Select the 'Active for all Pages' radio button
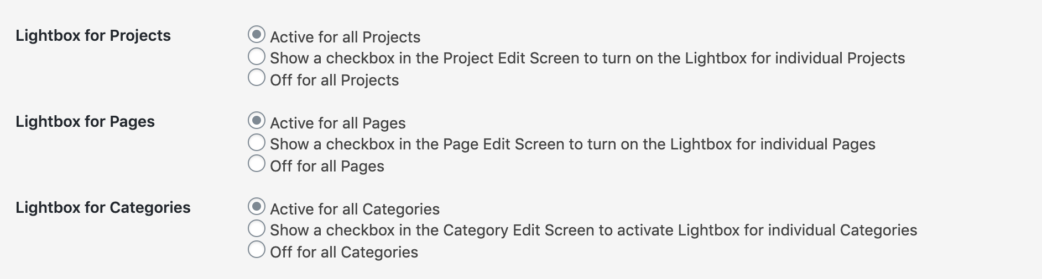 tap(256, 121)
